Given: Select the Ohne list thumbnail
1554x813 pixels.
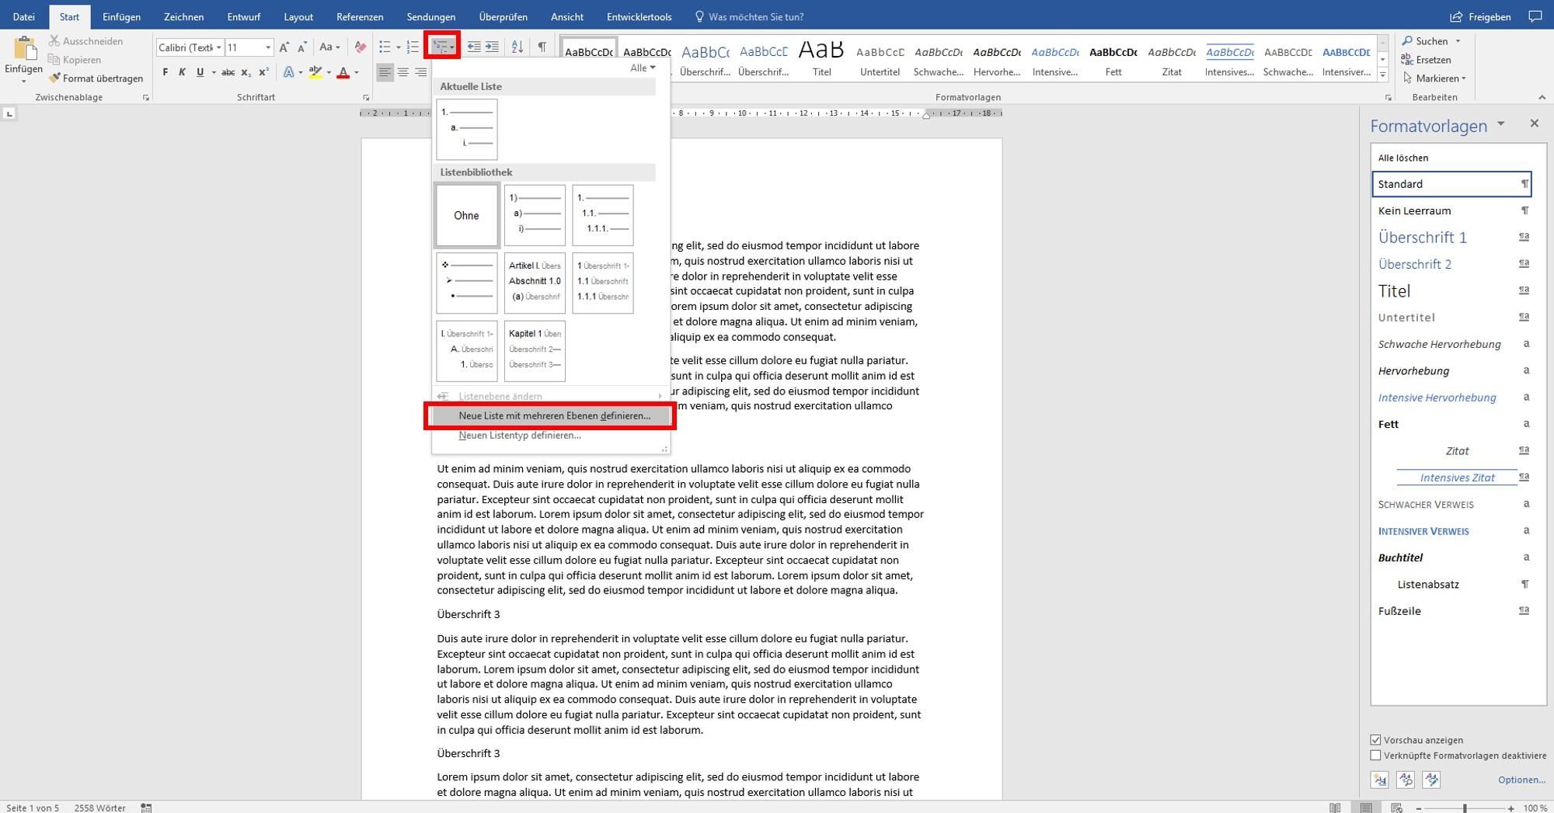Looking at the screenshot, I should [x=466, y=215].
